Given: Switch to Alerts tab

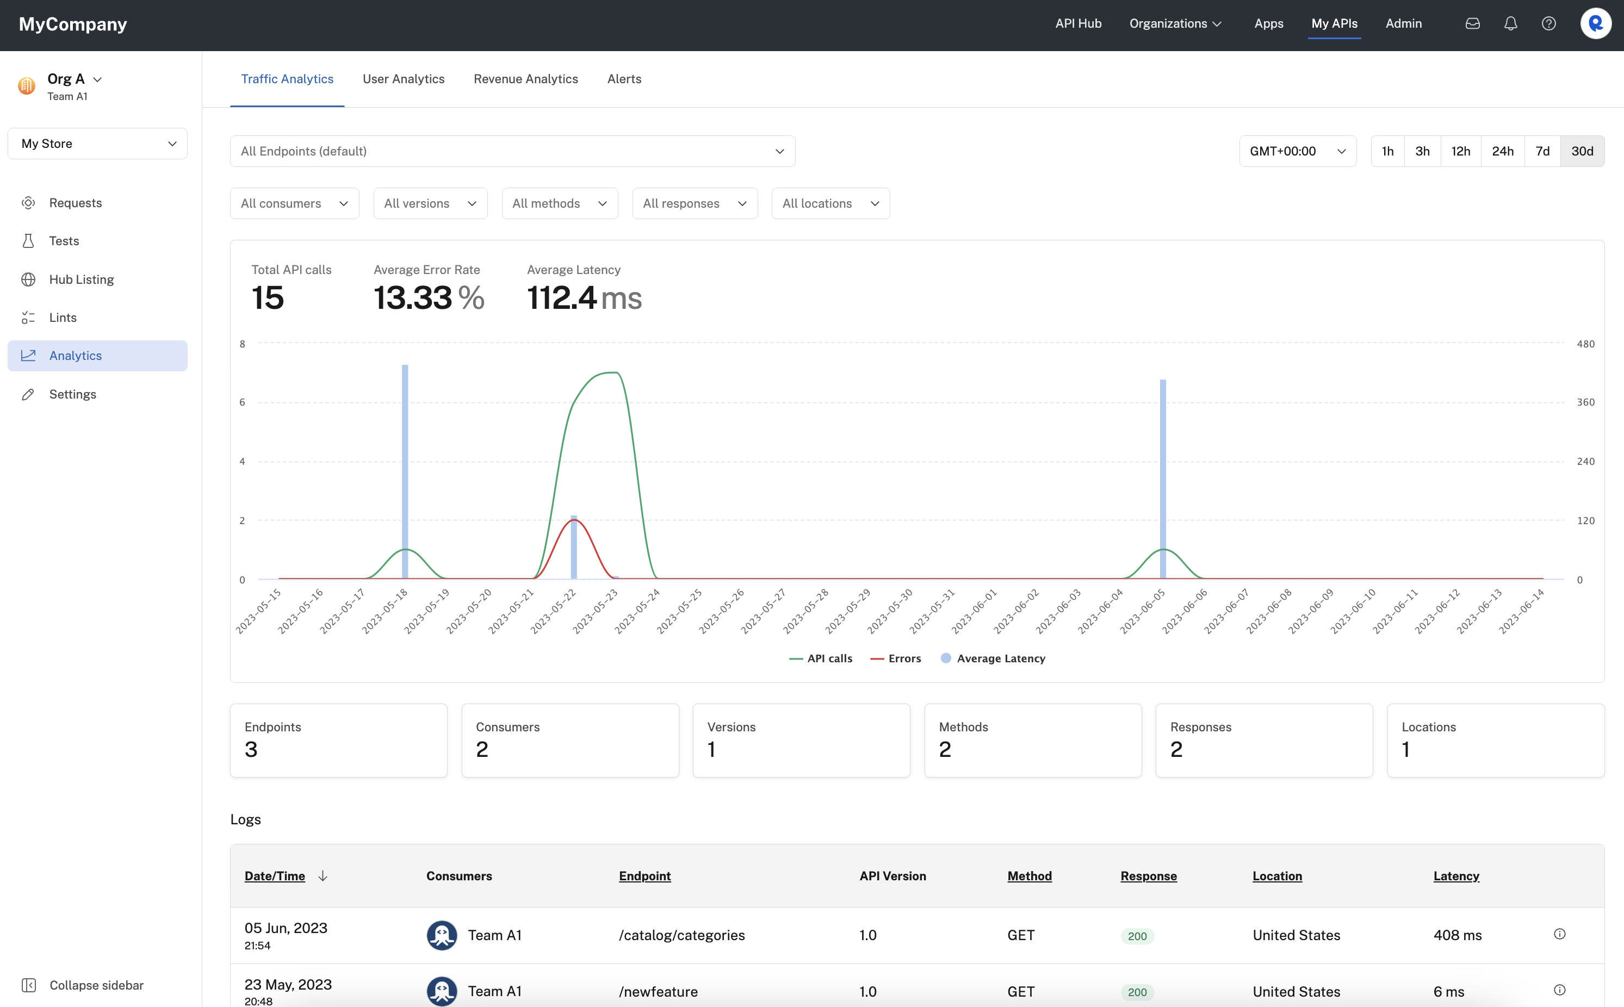Looking at the screenshot, I should point(624,79).
